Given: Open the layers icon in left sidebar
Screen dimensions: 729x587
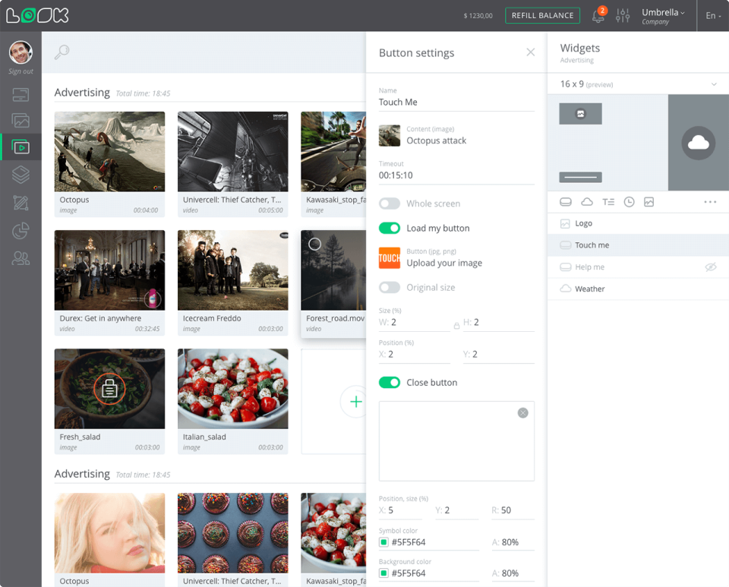Looking at the screenshot, I should click(x=21, y=175).
